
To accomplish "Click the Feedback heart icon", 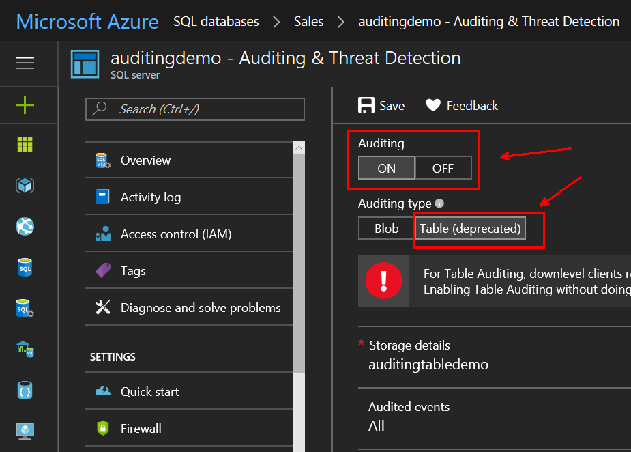I will pos(433,106).
